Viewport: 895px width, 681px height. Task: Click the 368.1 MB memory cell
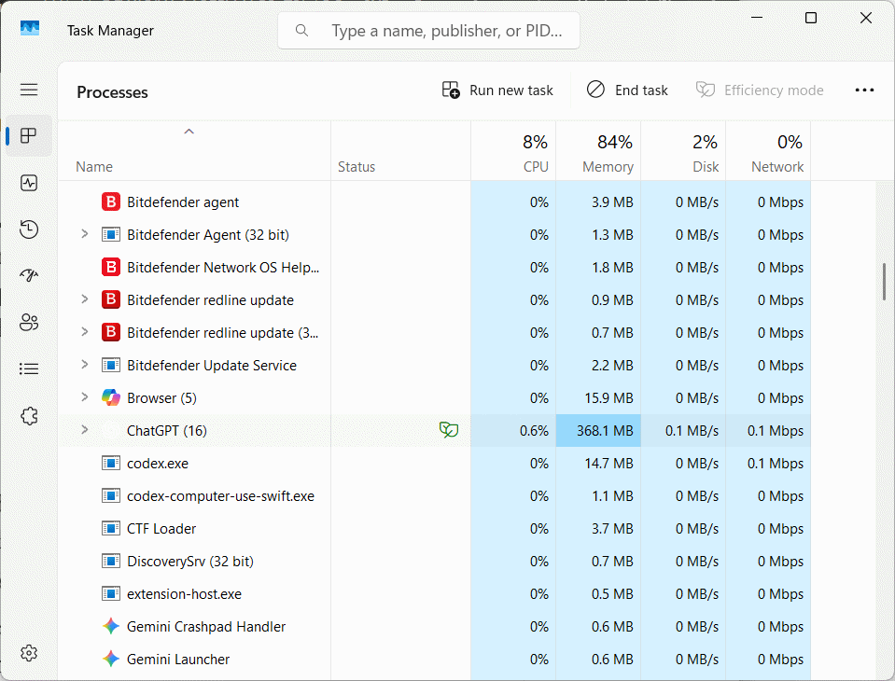tap(598, 431)
